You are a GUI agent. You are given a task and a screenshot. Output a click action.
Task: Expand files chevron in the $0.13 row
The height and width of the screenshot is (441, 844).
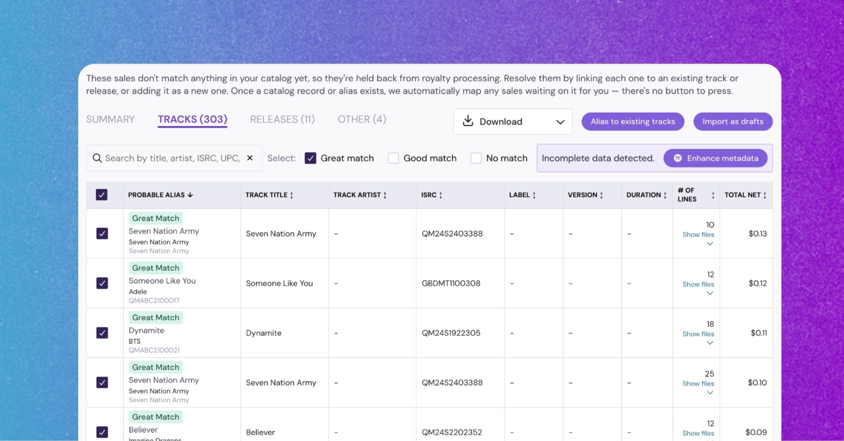coord(710,244)
